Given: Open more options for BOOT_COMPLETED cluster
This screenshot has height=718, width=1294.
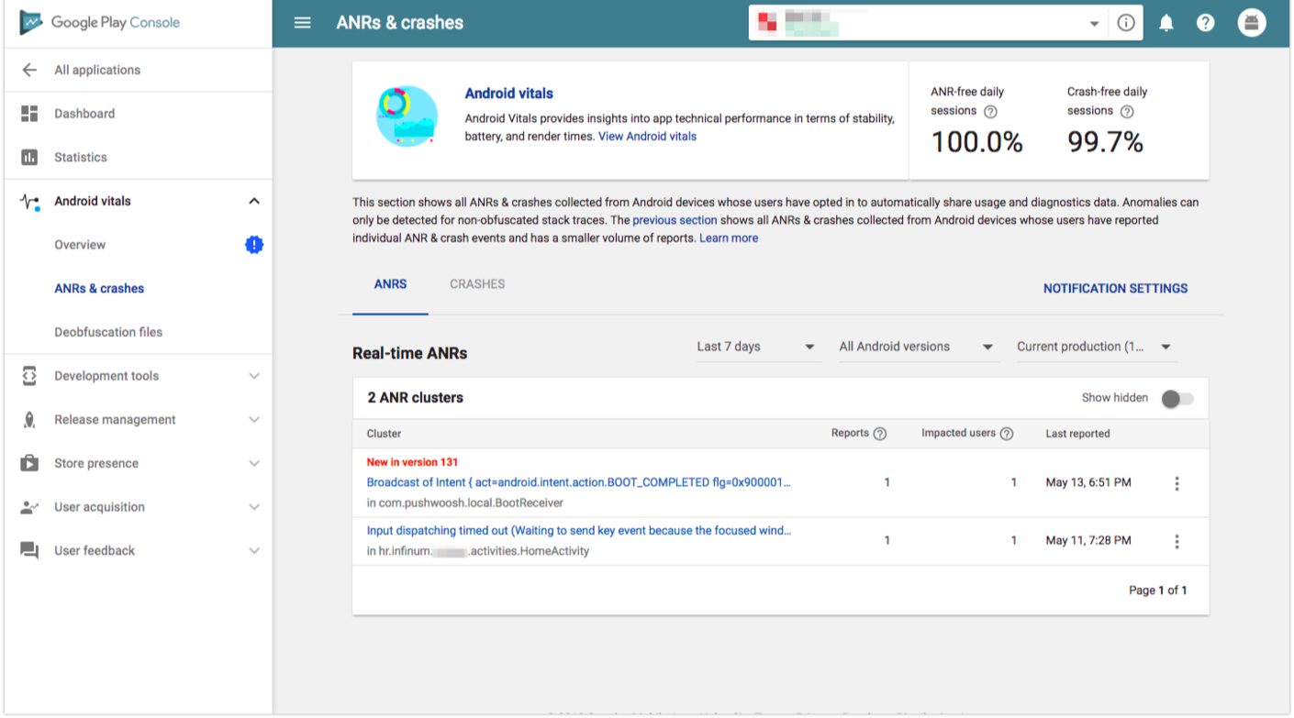Looking at the screenshot, I should pos(1177,483).
